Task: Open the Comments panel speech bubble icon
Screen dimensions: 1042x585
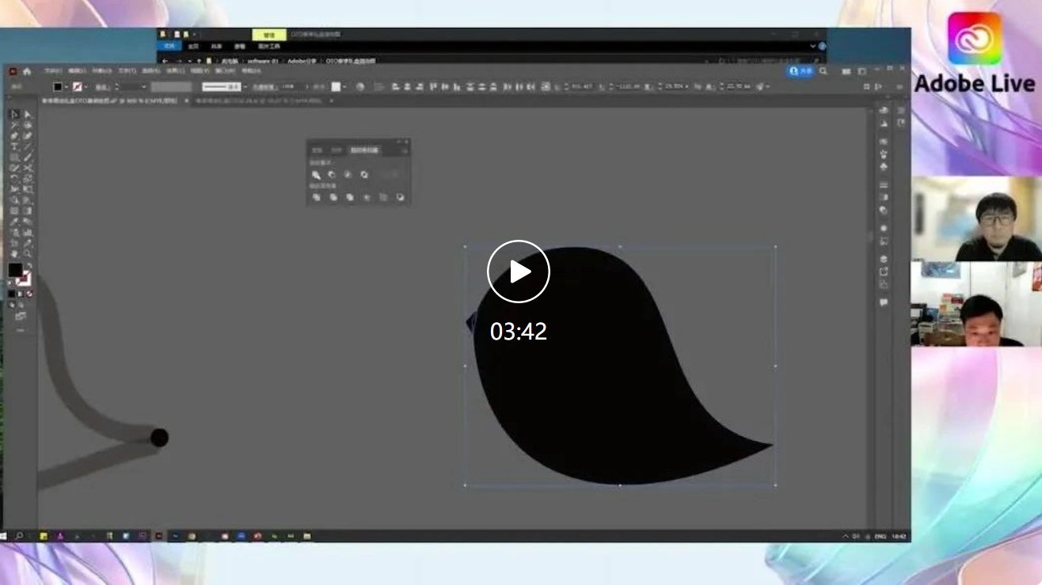Action: point(884,302)
